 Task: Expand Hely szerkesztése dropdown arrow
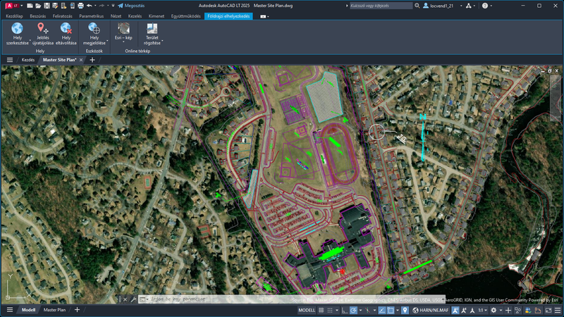(x=30, y=41)
